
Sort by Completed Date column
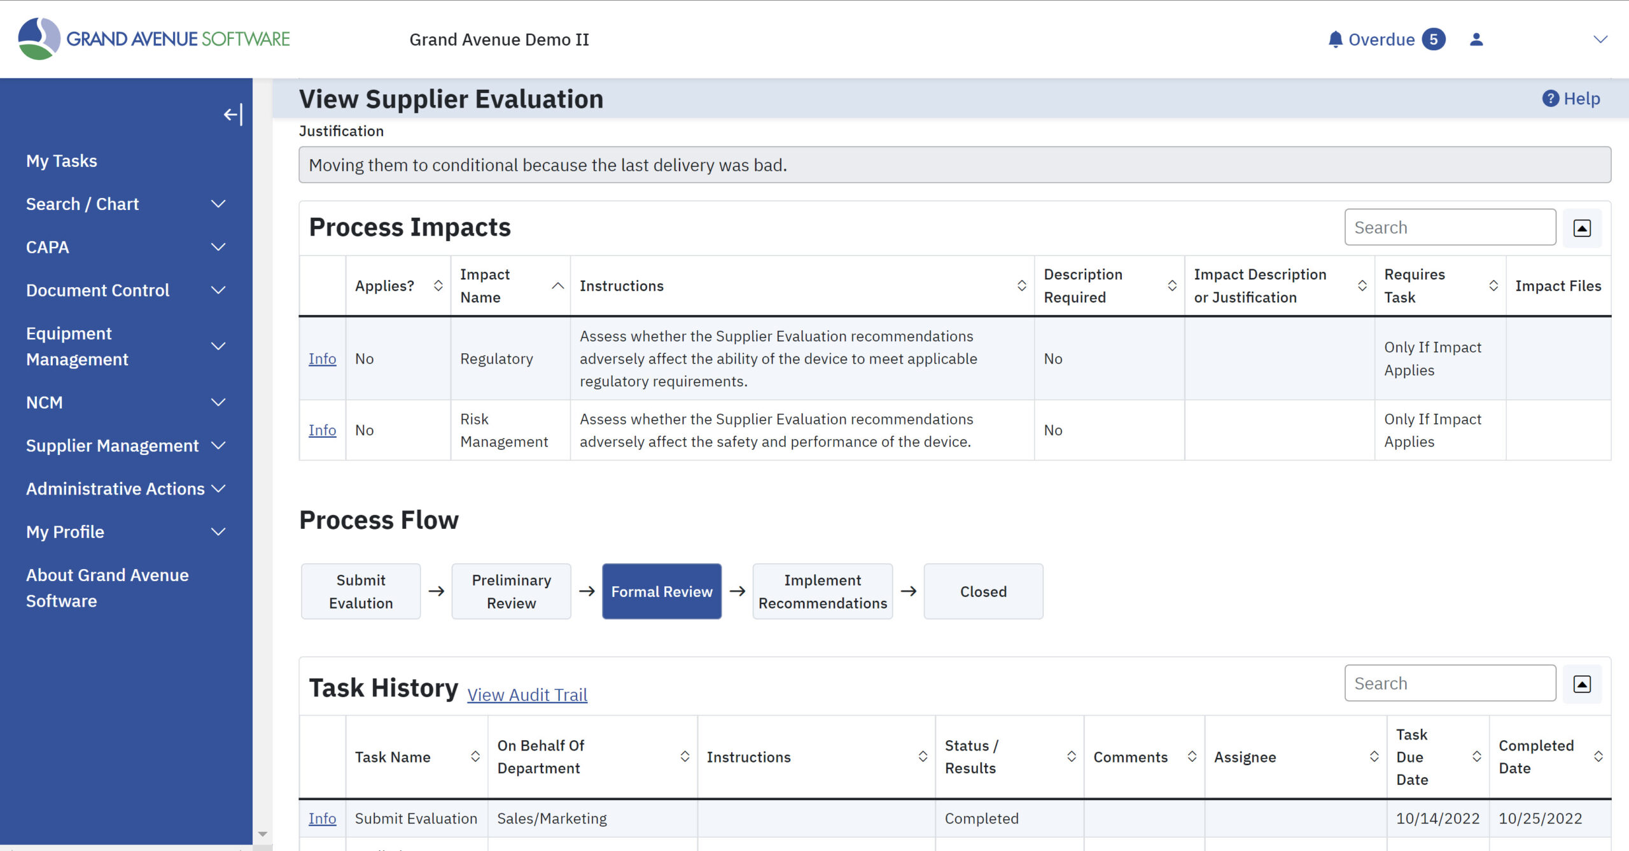(1598, 757)
